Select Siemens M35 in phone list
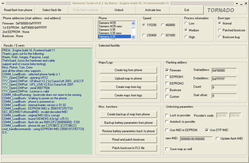 pyautogui.click(x=115, y=23)
